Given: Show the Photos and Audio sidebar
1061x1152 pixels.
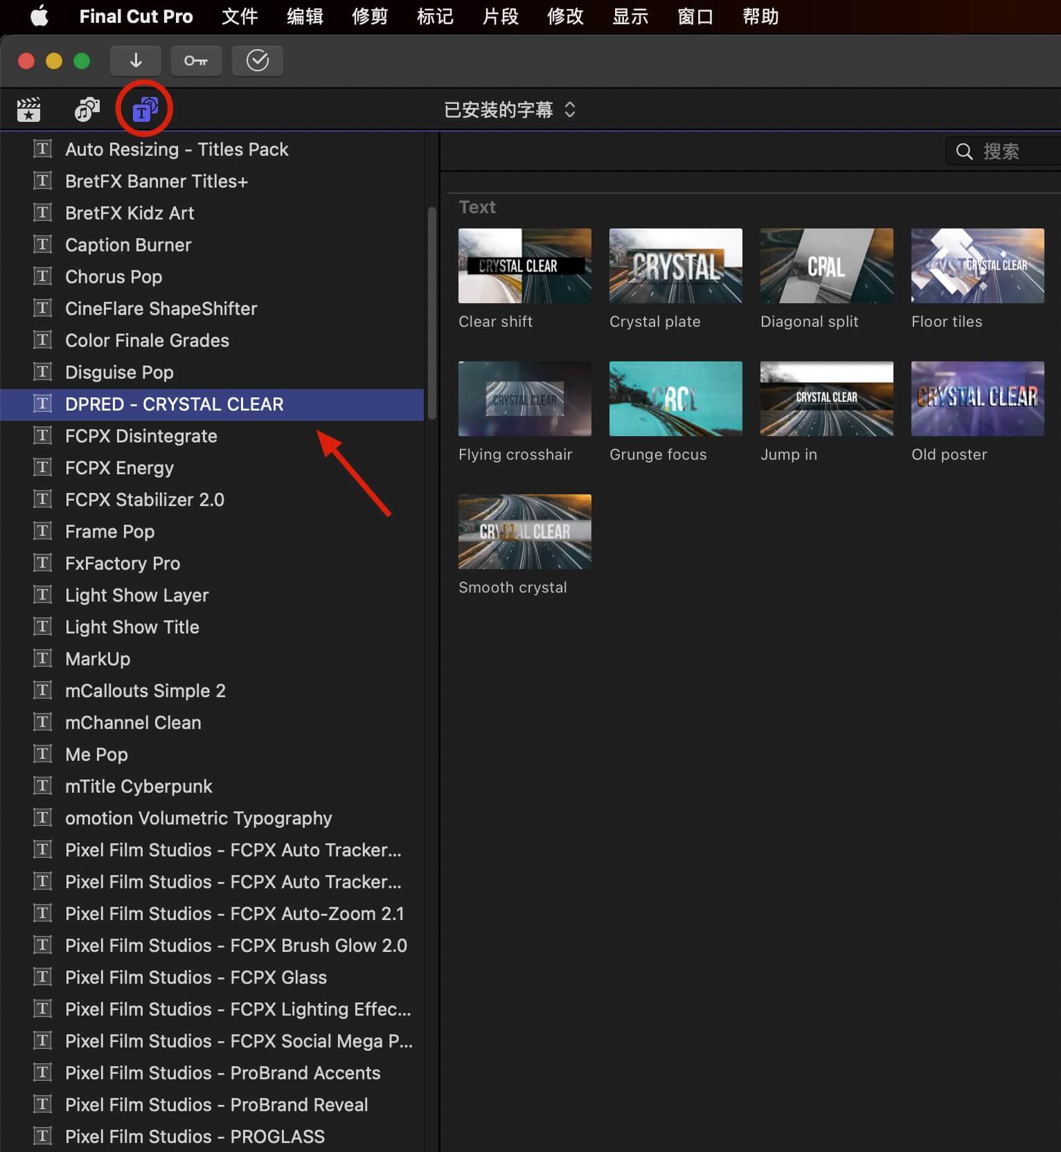Looking at the screenshot, I should pos(87,109).
